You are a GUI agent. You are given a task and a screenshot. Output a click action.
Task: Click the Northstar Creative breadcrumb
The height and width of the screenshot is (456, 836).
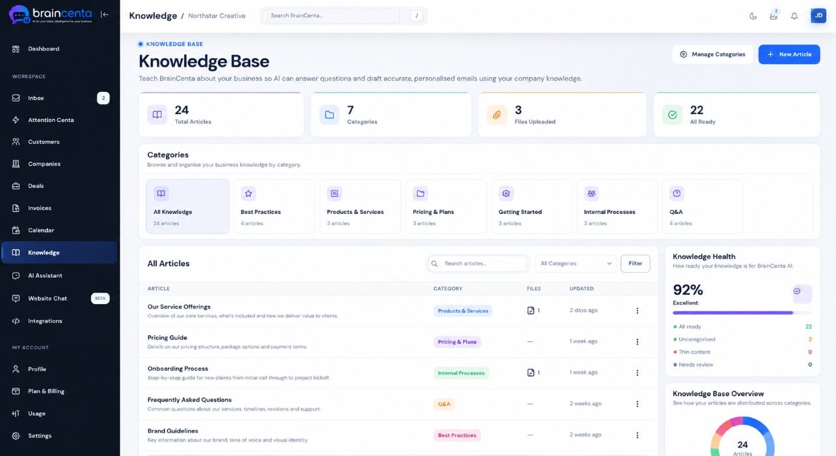tap(217, 16)
